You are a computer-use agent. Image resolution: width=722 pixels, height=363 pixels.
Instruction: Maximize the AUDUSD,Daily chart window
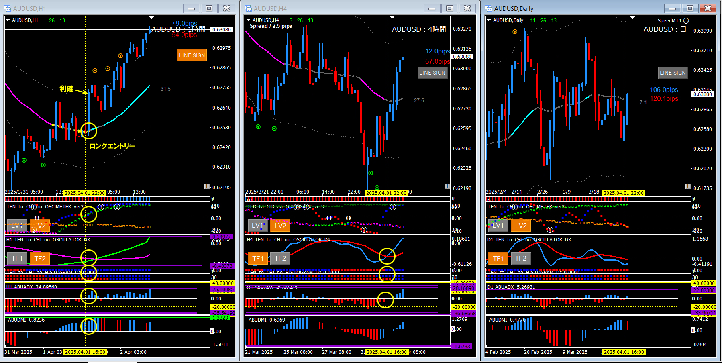point(690,8)
